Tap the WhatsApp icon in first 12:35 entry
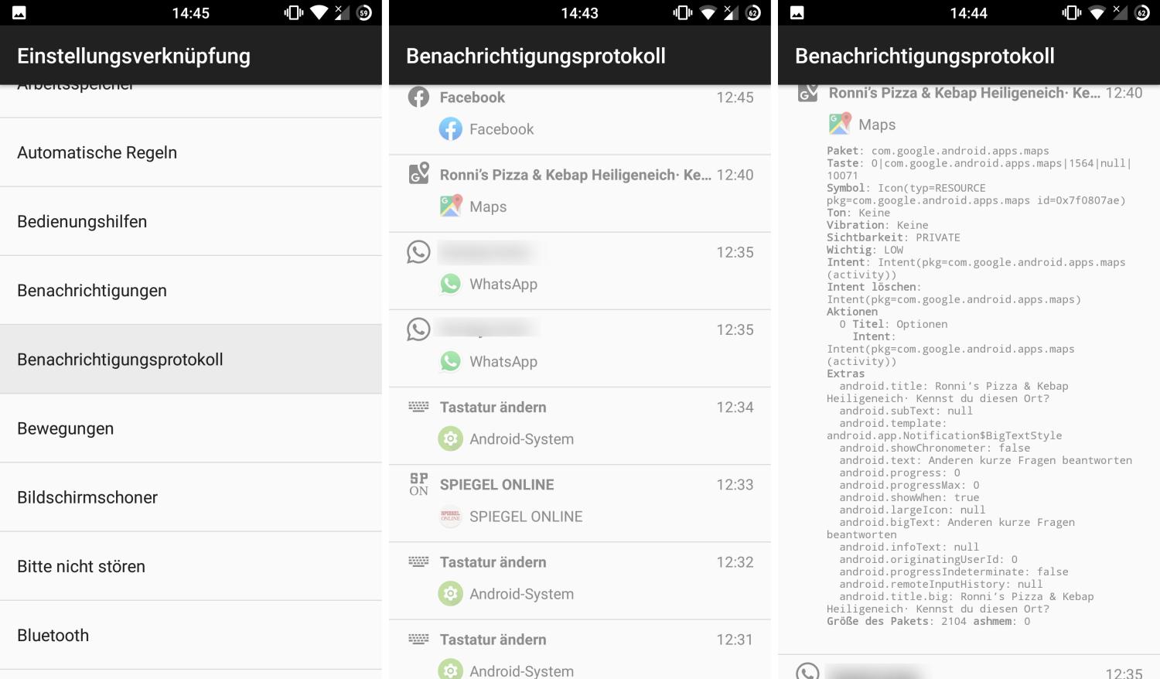Viewport: 1160px width, 679px height. 451,284
